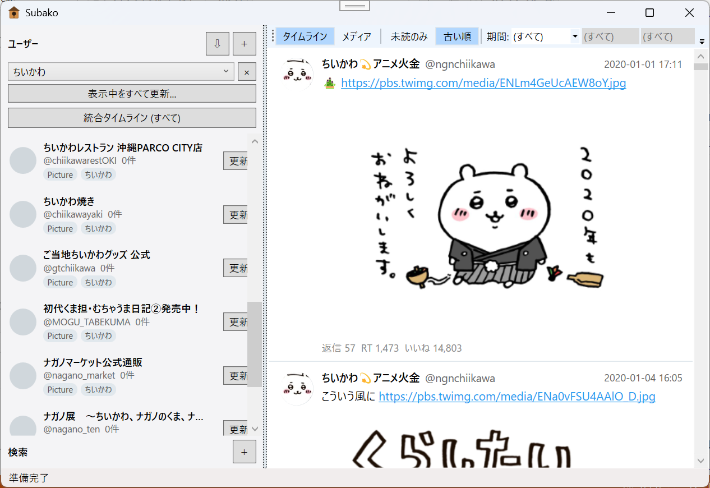The width and height of the screenshot is (710, 488).
Task: Click ちいかわ avatar on the 16:05 tweet
Action: point(297,388)
